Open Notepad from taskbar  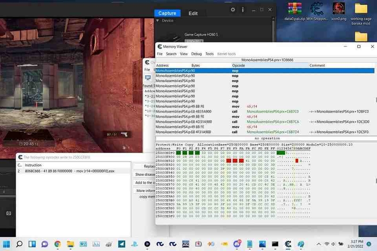(250, 244)
